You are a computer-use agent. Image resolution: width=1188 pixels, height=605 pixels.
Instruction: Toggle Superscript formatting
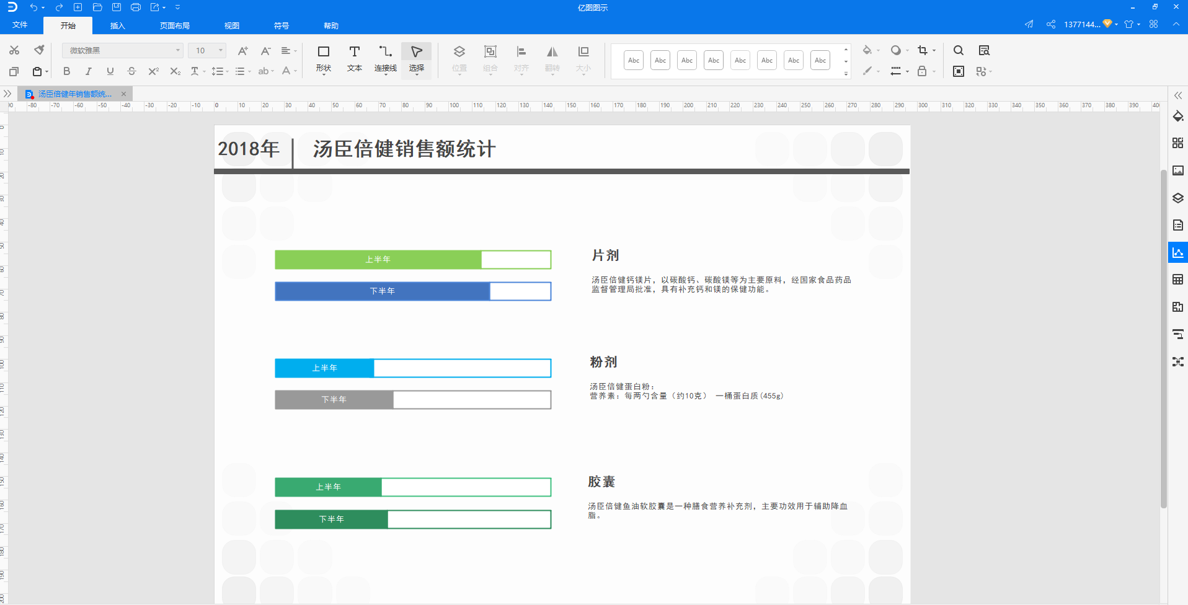click(x=153, y=71)
